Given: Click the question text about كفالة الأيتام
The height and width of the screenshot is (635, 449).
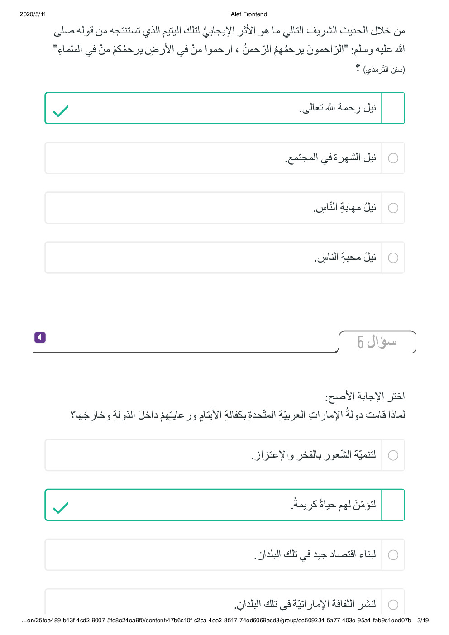Looking at the screenshot, I should (x=238, y=415).
